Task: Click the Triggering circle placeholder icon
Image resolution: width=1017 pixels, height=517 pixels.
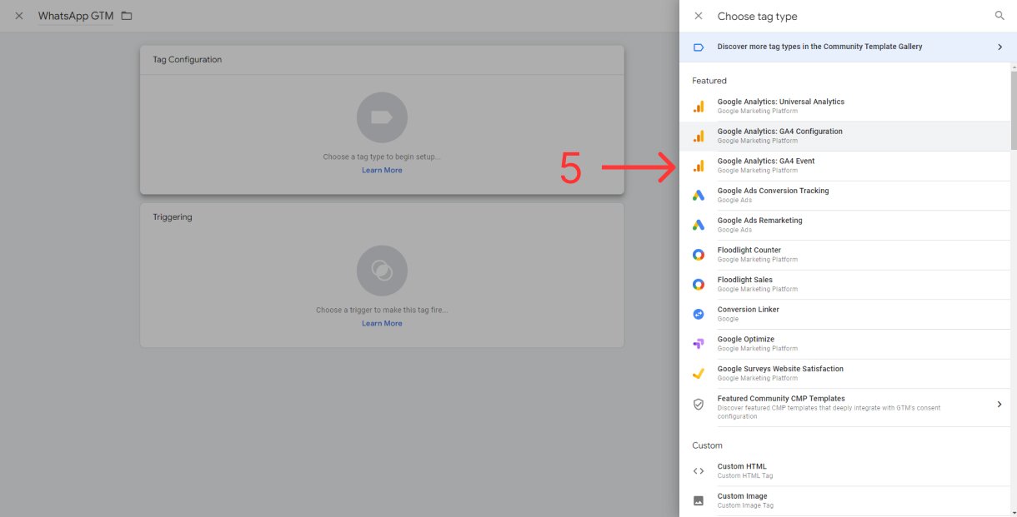Action: [x=382, y=271]
